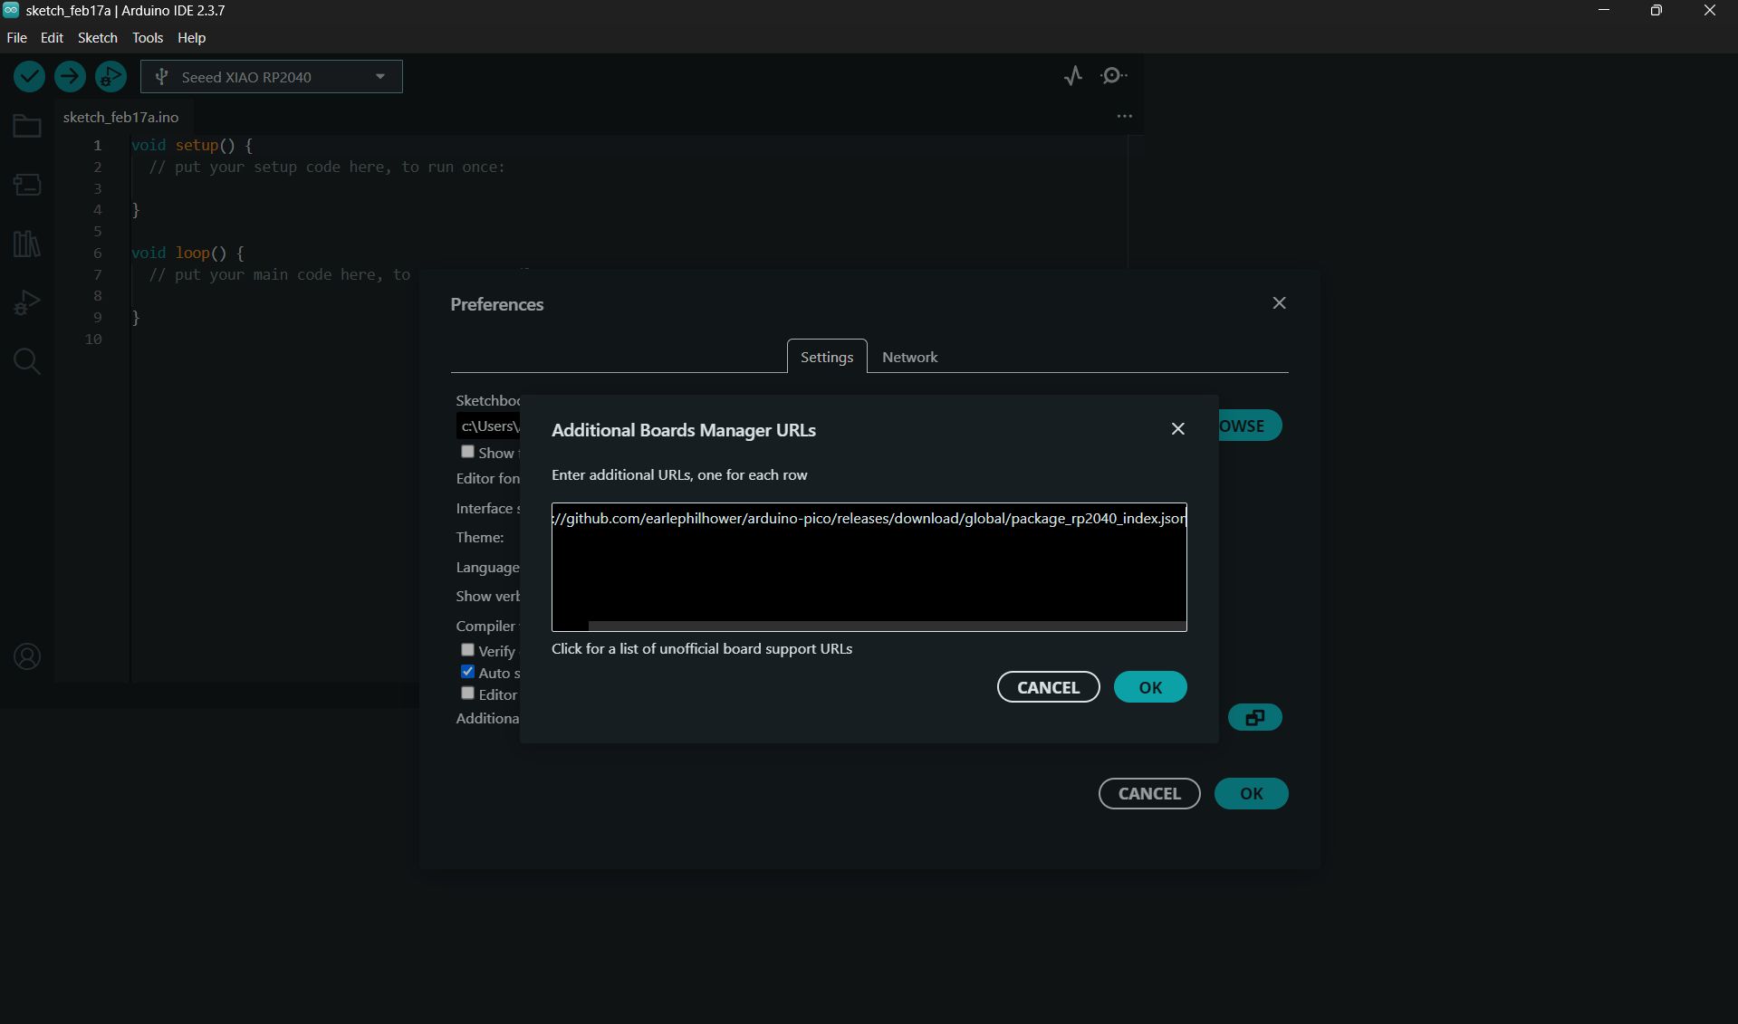Click OK in the Preferences dialog

click(1251, 794)
